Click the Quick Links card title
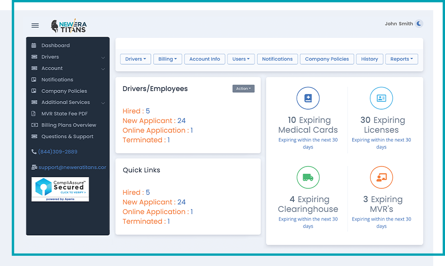445x266 pixels. click(141, 170)
